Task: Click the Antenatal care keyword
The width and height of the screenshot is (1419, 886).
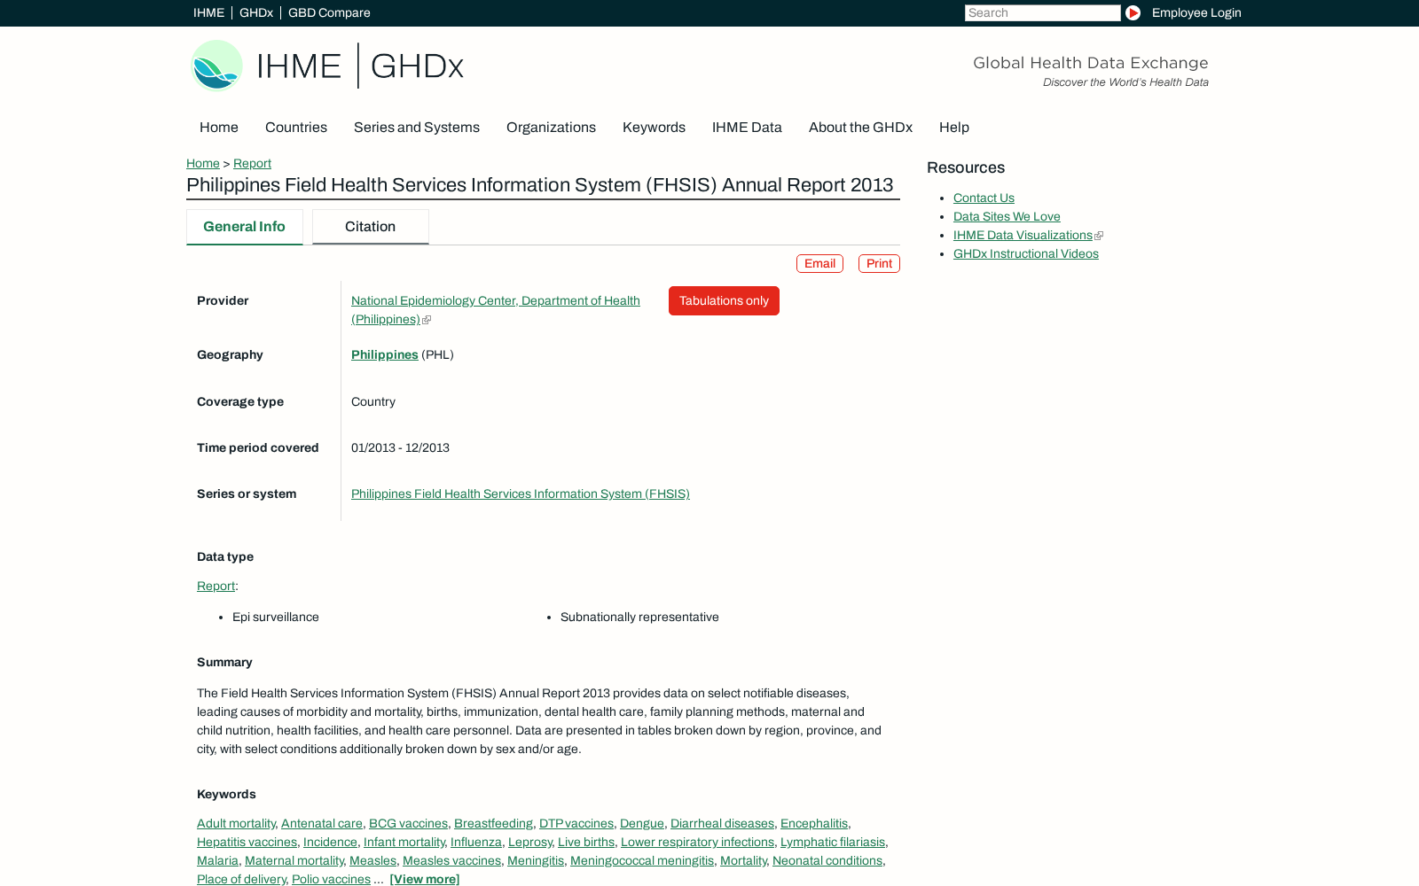Action: 322,823
